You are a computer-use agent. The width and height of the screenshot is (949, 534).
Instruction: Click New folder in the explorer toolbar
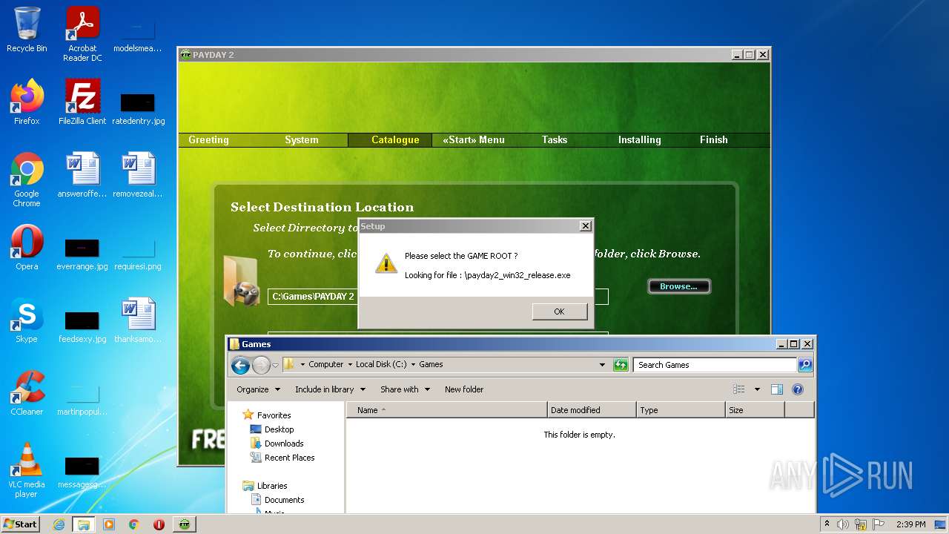tap(464, 389)
